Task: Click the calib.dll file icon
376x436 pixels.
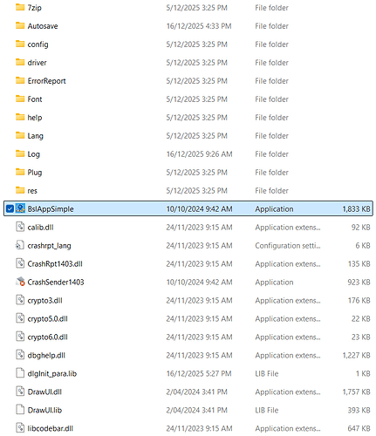Action: [x=20, y=227]
